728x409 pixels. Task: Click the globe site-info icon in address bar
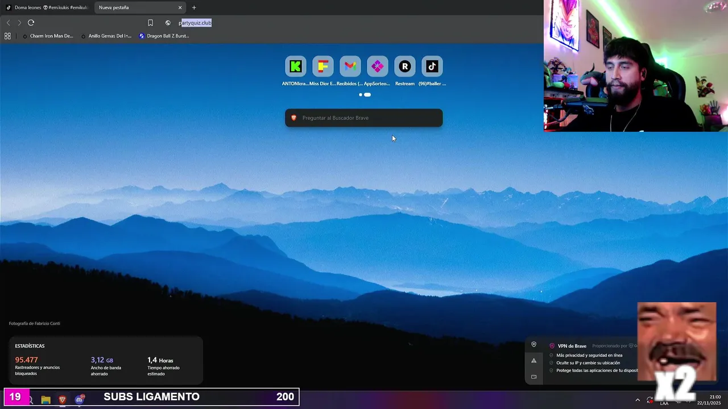pos(168,23)
